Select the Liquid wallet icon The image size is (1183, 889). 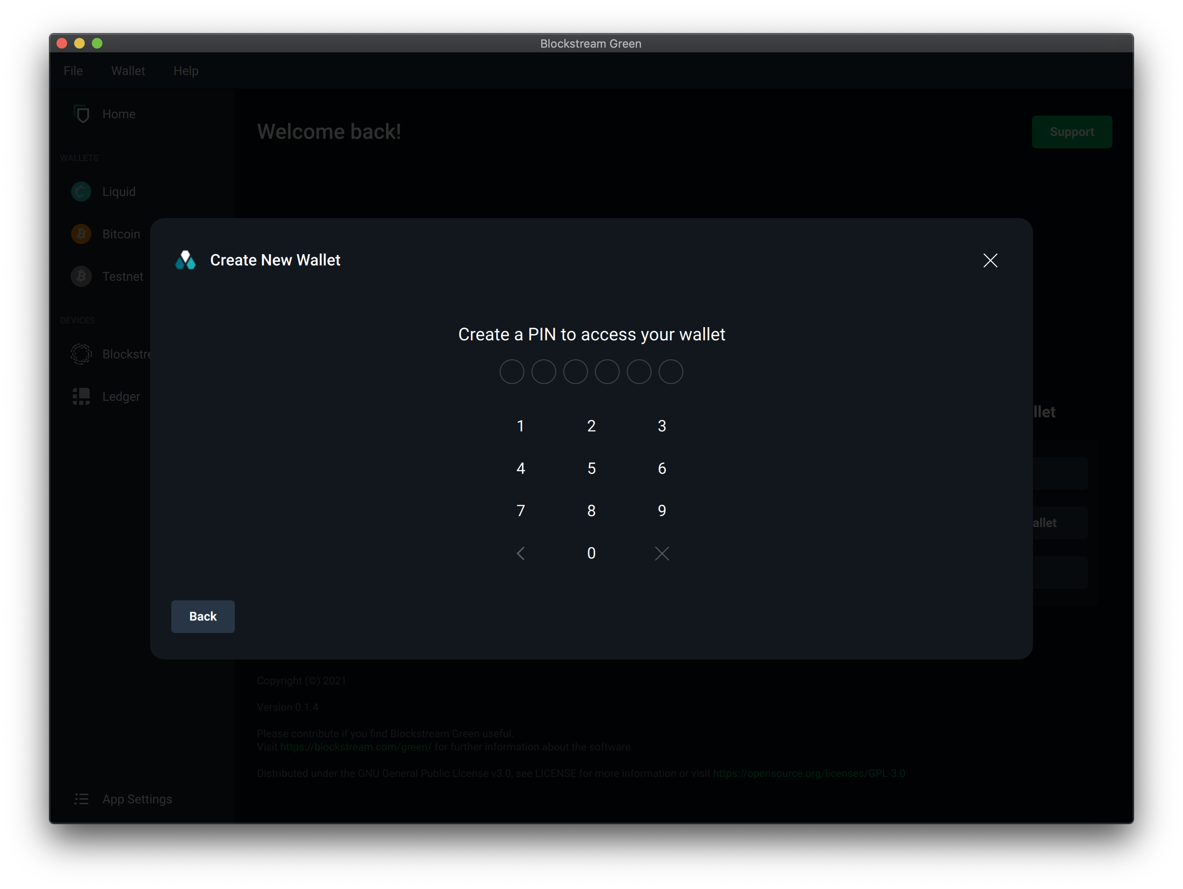coord(81,192)
